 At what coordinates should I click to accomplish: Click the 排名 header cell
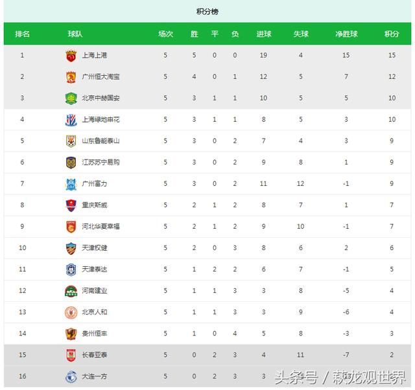22,34
